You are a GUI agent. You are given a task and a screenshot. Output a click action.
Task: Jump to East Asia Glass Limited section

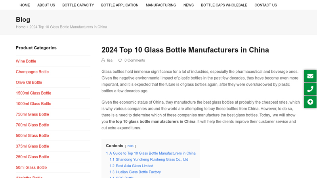(x=132, y=166)
